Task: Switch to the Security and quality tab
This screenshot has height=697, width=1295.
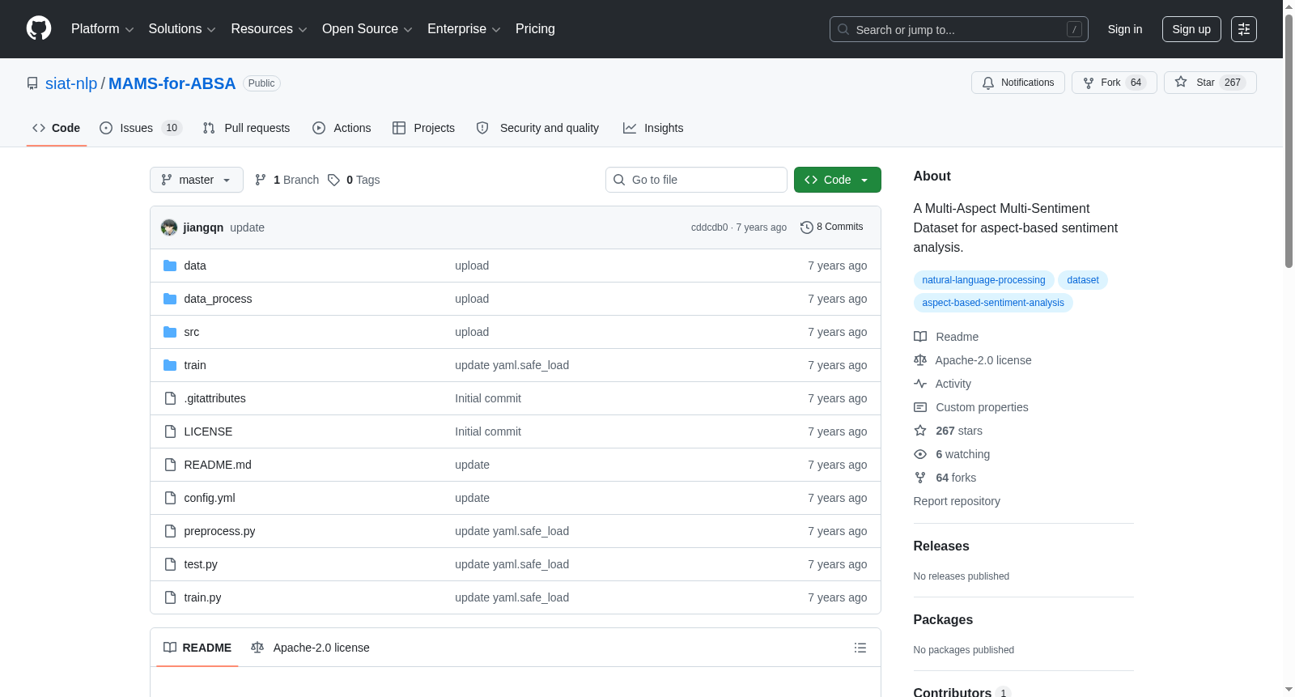Action: (x=537, y=128)
